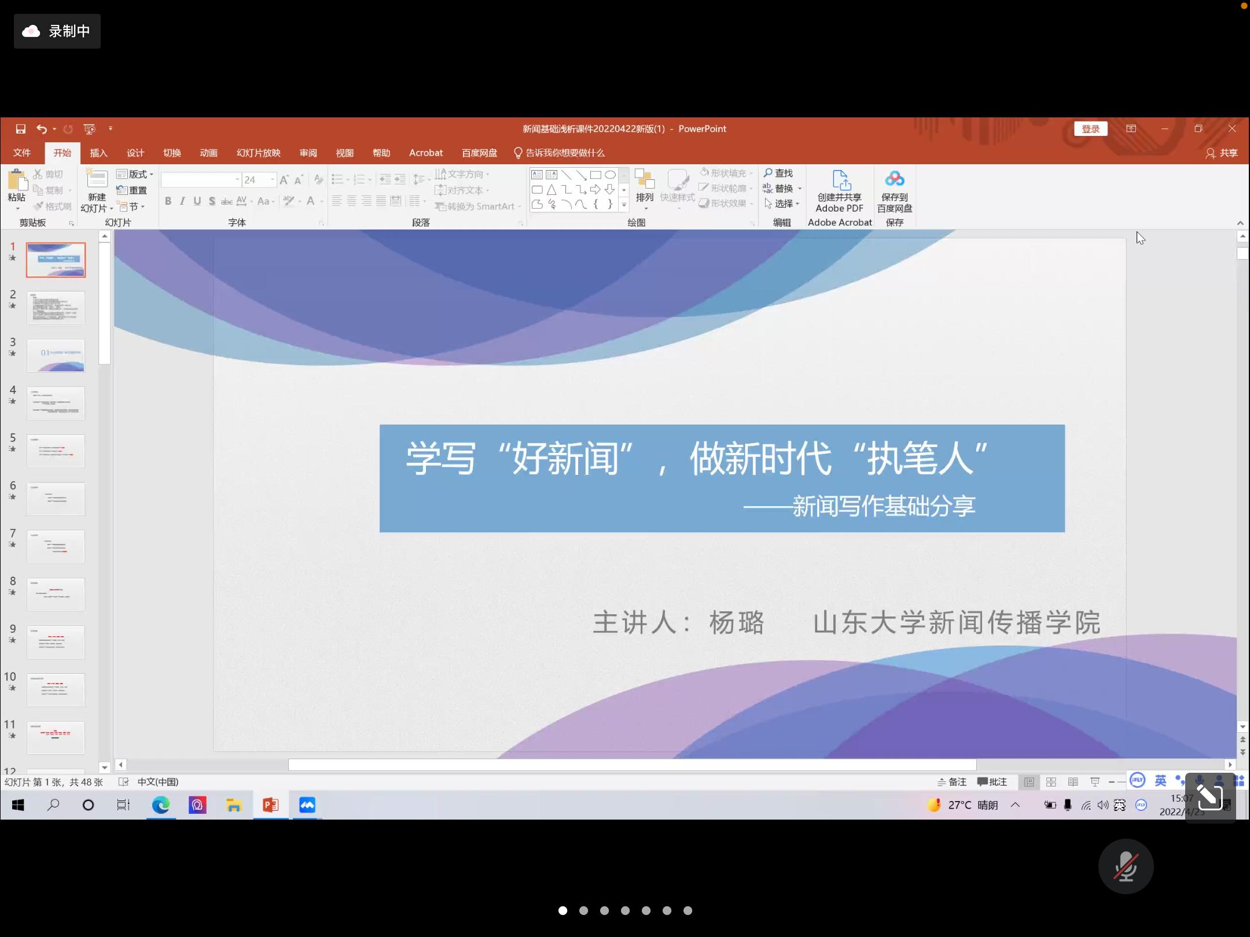The image size is (1250, 937).
Task: Collapse the ribbon chevron
Action: point(1240,223)
